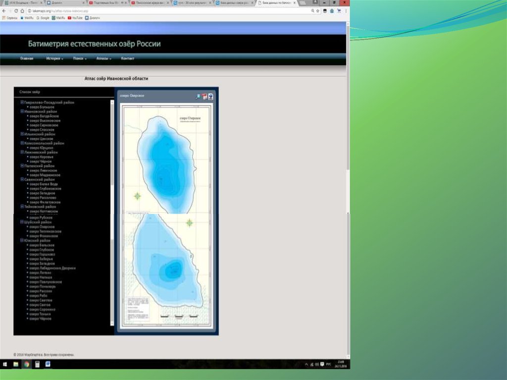Open the Calculator icon in the taskbar
507x380 pixels.
pyautogui.click(x=37, y=364)
